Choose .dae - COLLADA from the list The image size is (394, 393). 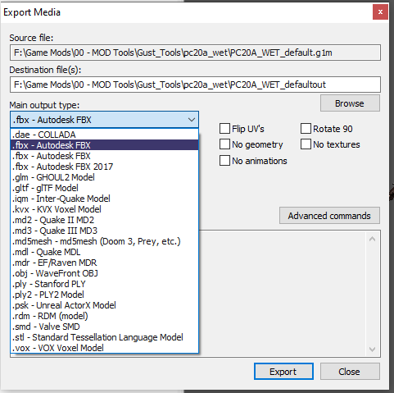[x=104, y=135]
